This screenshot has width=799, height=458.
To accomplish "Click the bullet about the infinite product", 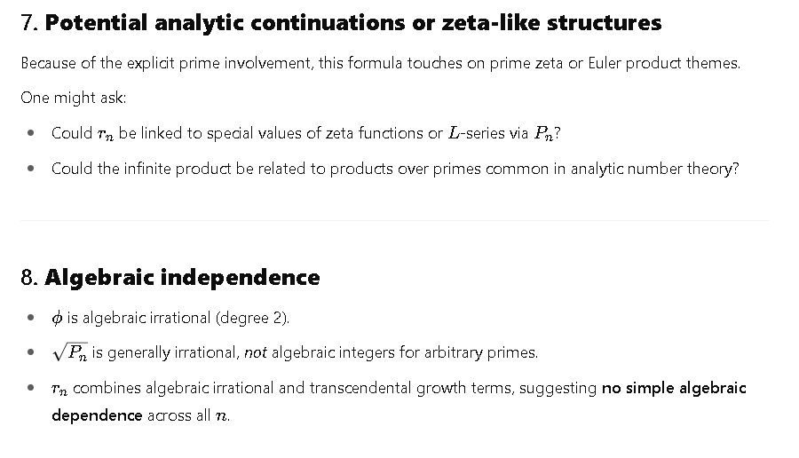I will coord(395,169).
